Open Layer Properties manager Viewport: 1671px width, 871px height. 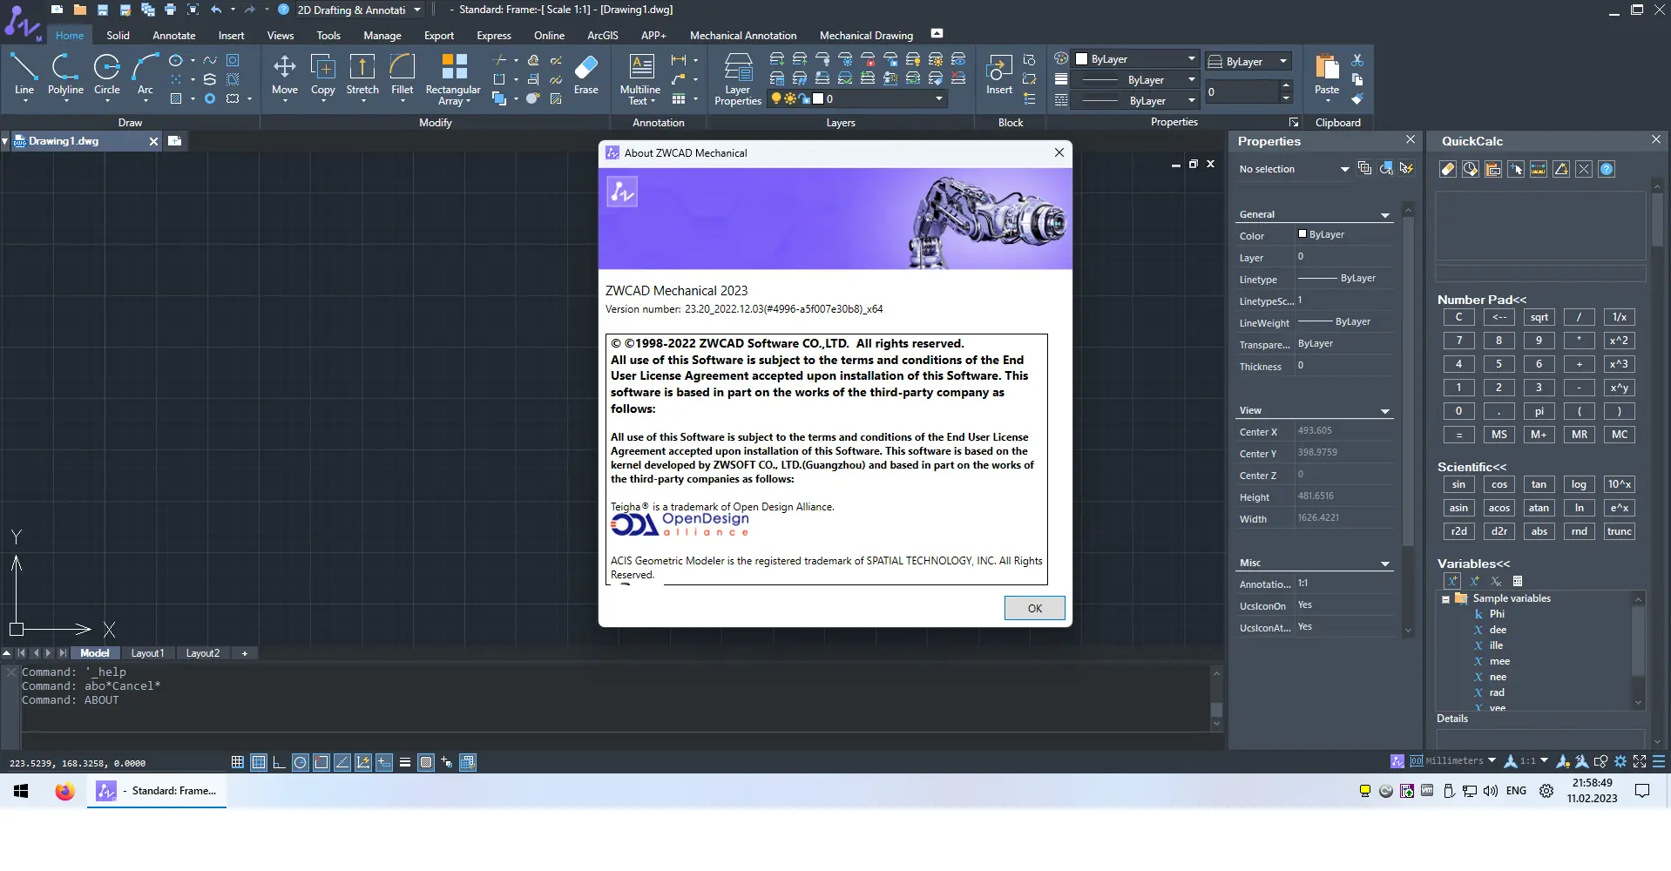click(738, 78)
